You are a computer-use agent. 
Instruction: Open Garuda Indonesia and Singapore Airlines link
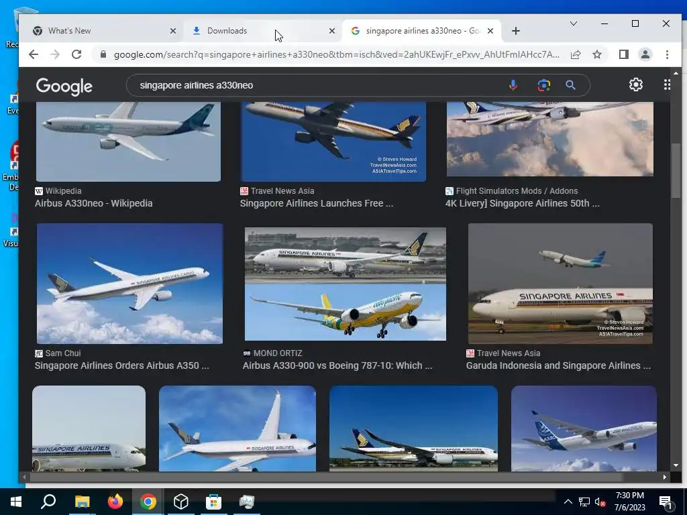click(x=558, y=365)
